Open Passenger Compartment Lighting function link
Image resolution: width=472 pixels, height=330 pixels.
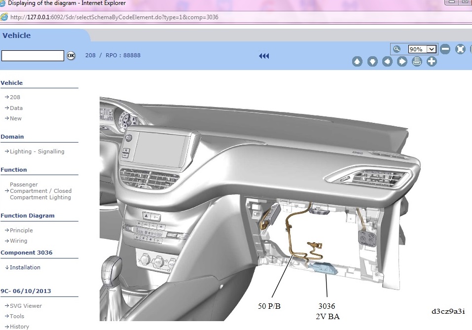click(x=40, y=191)
